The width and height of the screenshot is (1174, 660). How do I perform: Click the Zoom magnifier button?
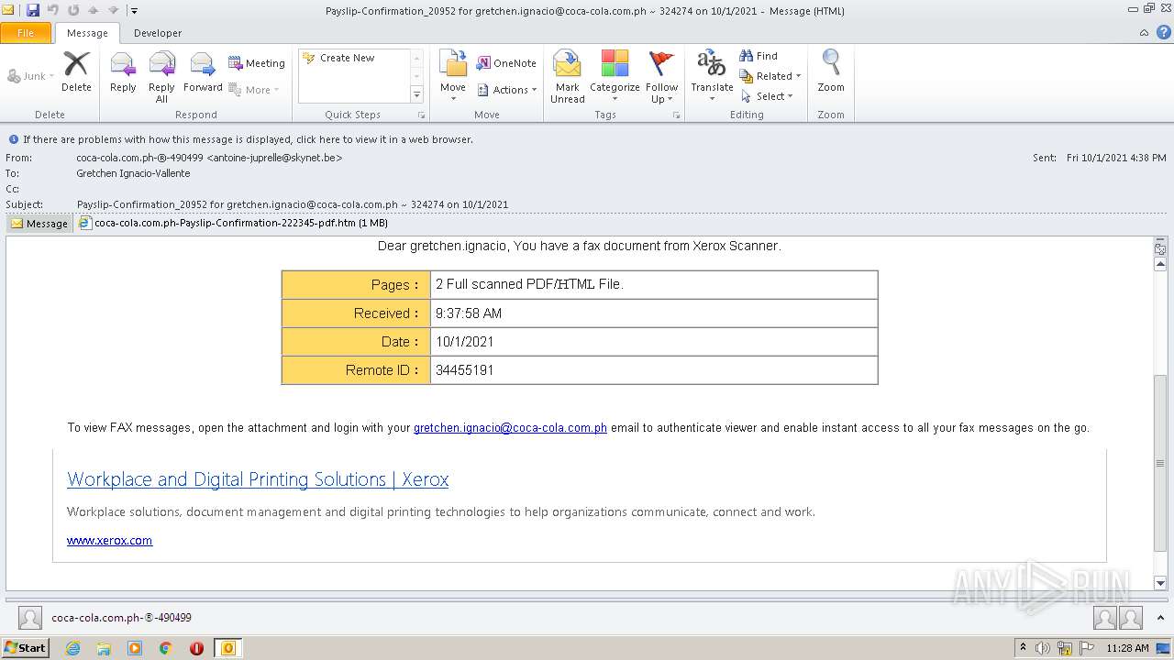(831, 71)
